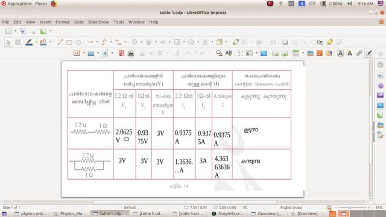Select the Curve drawing tool

point(104,42)
